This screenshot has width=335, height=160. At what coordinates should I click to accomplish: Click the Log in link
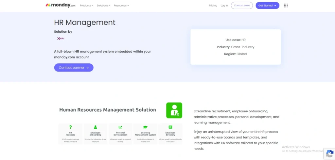[x=224, y=6]
